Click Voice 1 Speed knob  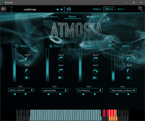(x=27, y=59)
